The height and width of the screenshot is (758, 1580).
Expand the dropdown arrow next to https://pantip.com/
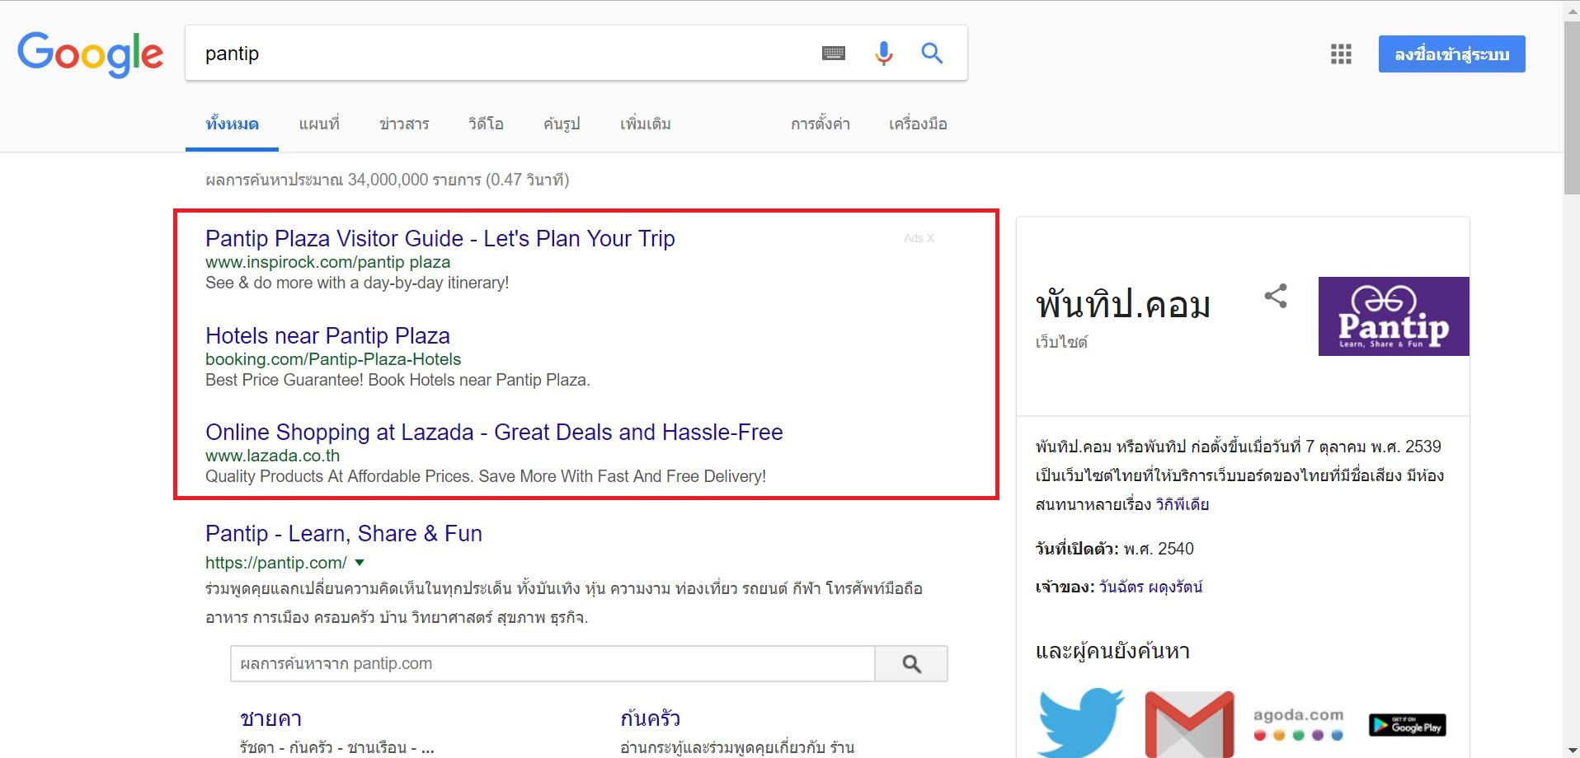[x=360, y=563]
